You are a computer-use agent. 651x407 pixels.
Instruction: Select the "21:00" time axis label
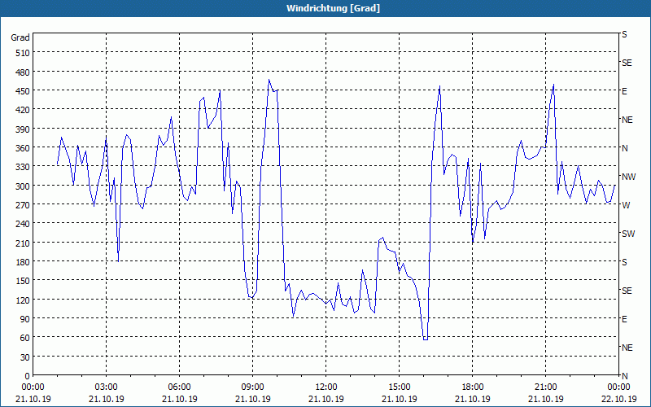(x=545, y=387)
